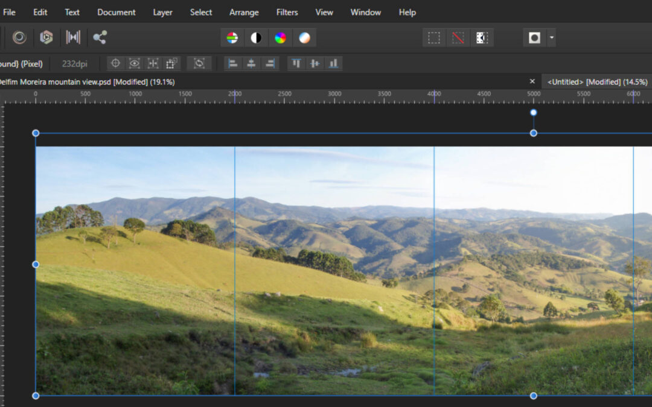This screenshot has width=652, height=407.
Task: Toggle the Quick Mask button
Action: point(534,38)
